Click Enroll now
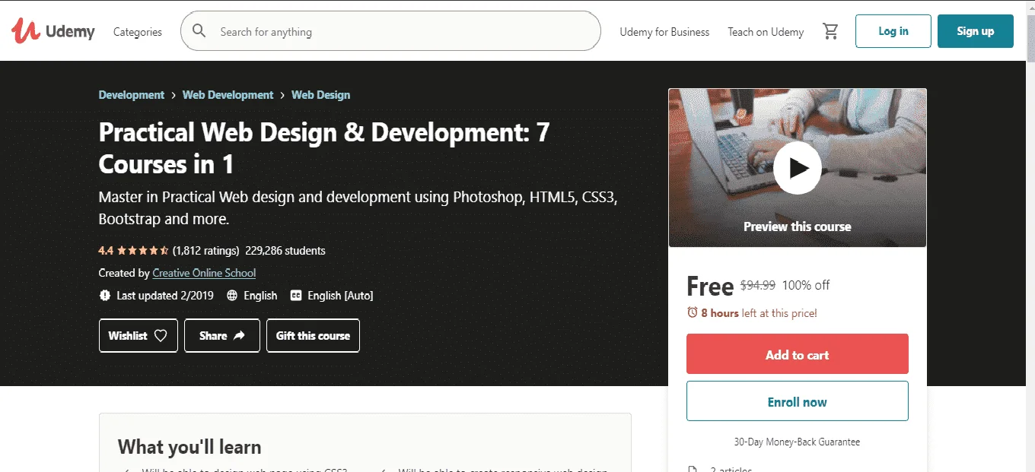 pyautogui.click(x=798, y=401)
